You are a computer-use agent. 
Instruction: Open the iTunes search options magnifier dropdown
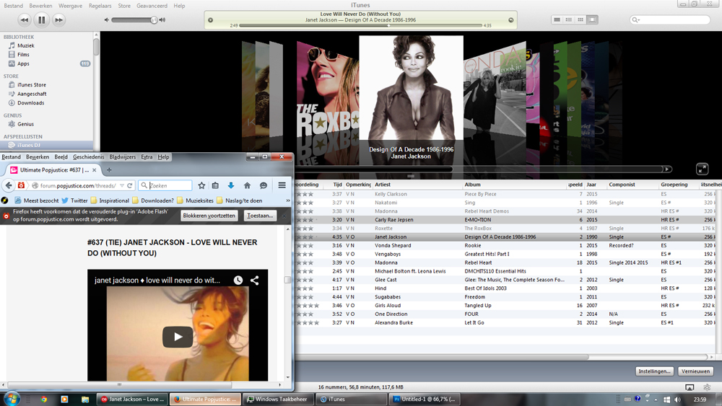[636, 19]
